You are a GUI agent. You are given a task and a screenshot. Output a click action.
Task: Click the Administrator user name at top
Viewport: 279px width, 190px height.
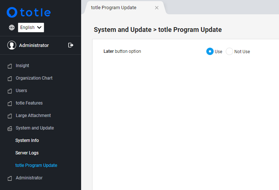pos(34,45)
